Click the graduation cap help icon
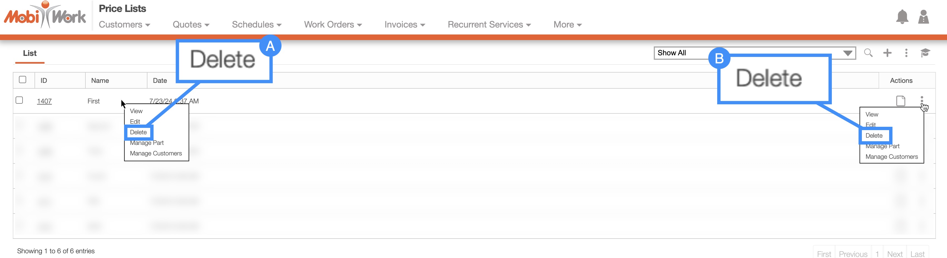947x258 pixels. pyautogui.click(x=925, y=53)
